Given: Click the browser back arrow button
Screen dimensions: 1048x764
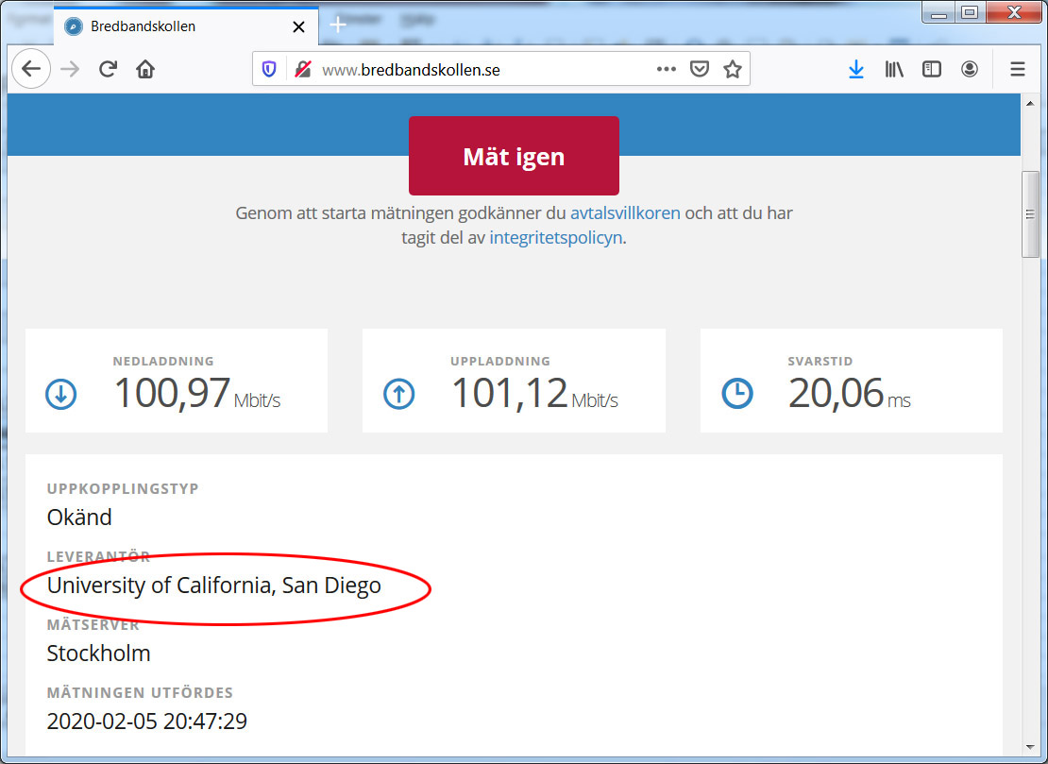Looking at the screenshot, I should [x=31, y=69].
